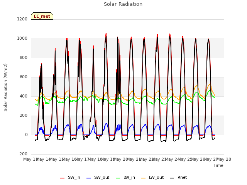Screen dimensions: 247x185
Task: Click the May 21 x-axis date label
Action: pyautogui.click(x=134, y=159)
